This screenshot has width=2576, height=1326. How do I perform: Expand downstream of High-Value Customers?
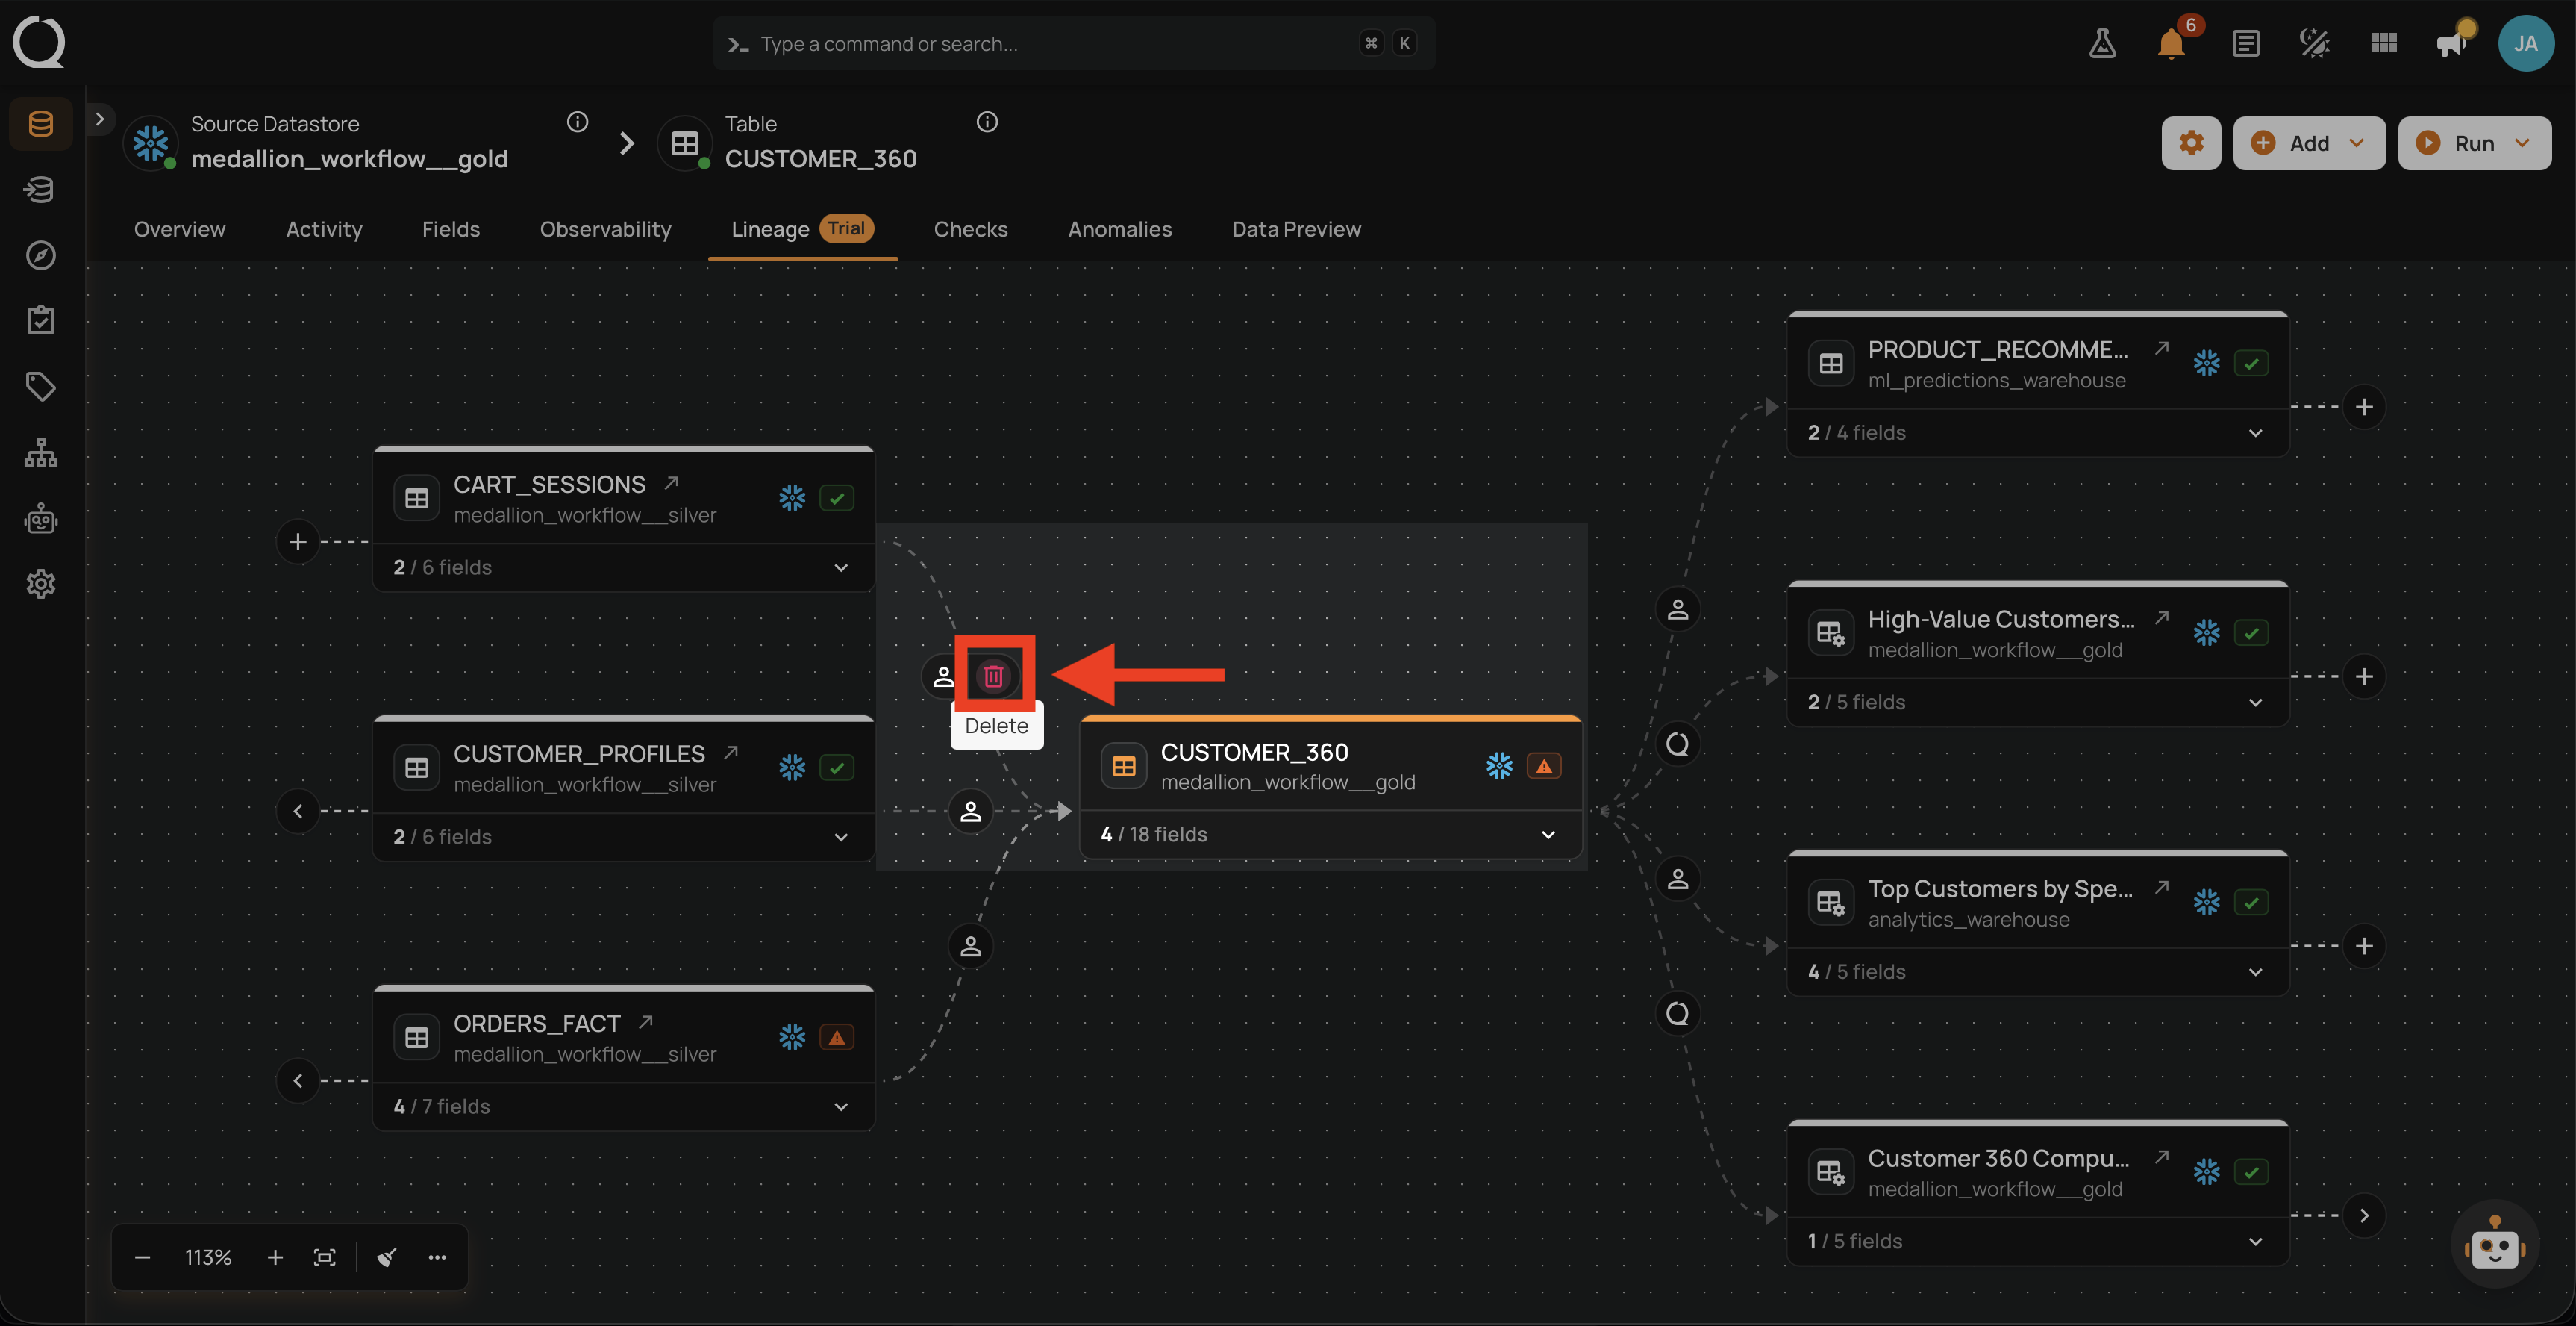[x=2364, y=676]
